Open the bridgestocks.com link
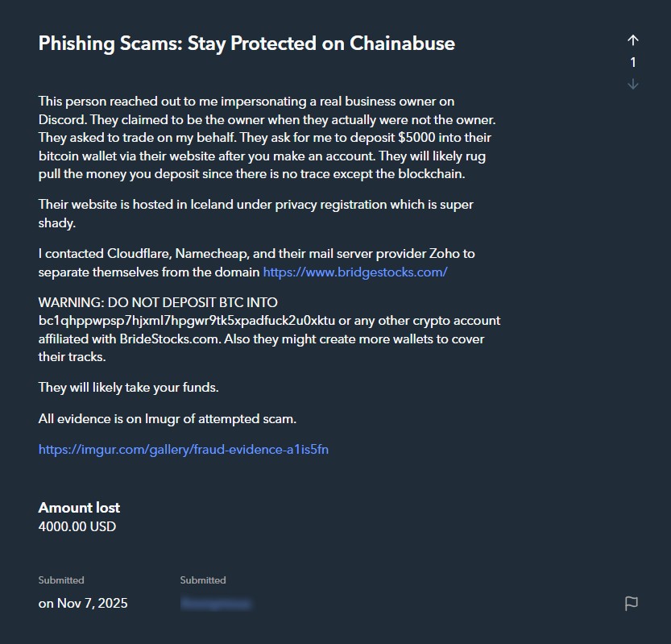Image resolution: width=671 pixels, height=644 pixels. click(354, 272)
